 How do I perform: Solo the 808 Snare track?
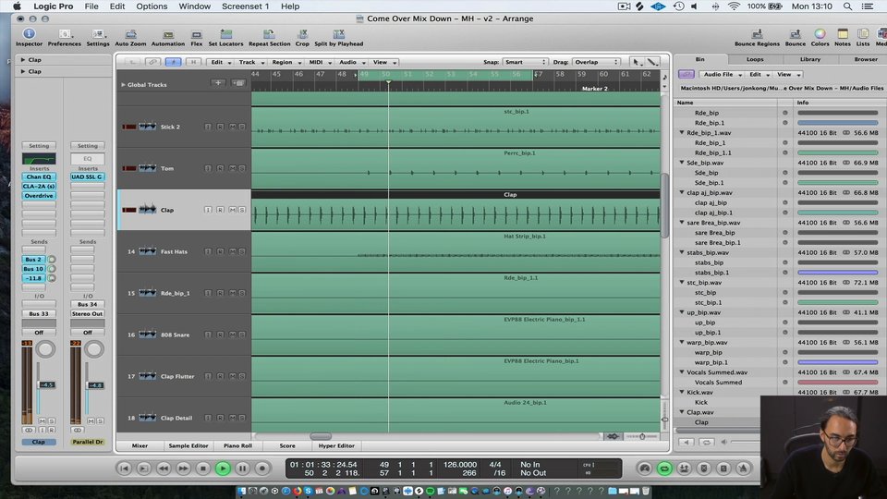coord(242,335)
